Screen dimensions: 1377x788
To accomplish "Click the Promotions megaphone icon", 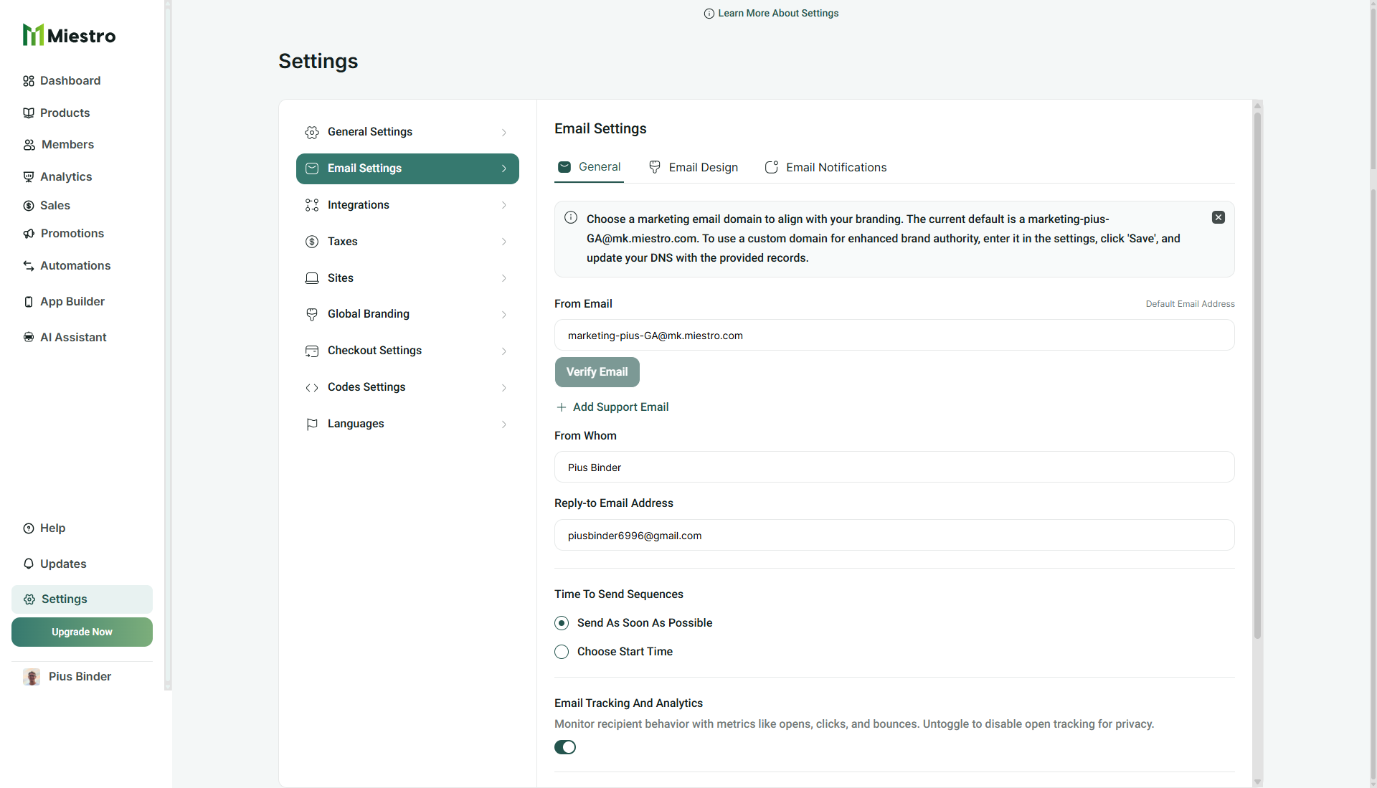I will pyautogui.click(x=29, y=234).
